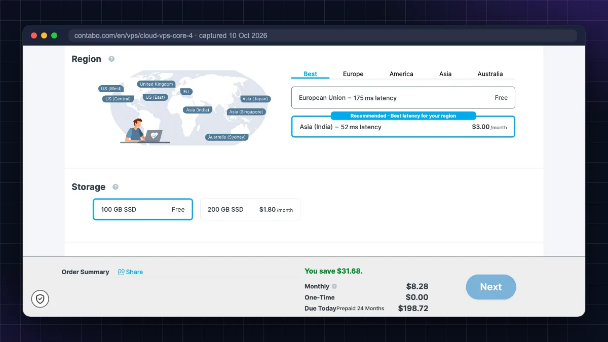608x342 pixels.
Task: Choose European Union 175 ms latency option
Action: [x=403, y=98]
